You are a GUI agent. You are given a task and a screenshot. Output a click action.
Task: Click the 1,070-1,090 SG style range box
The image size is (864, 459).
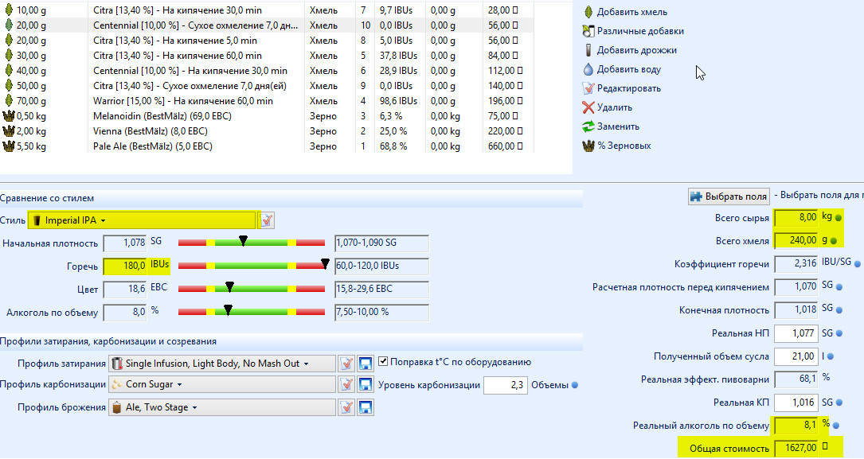(x=381, y=243)
